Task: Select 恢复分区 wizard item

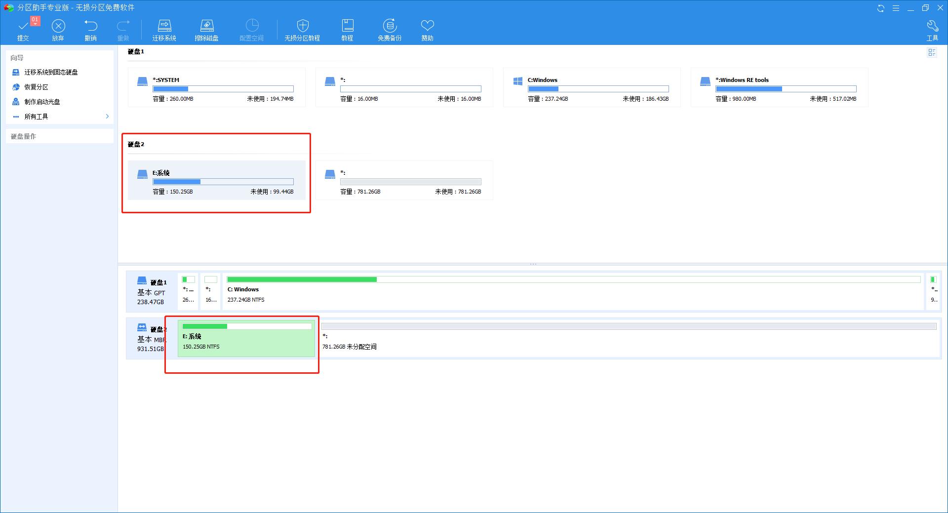Action: point(37,87)
